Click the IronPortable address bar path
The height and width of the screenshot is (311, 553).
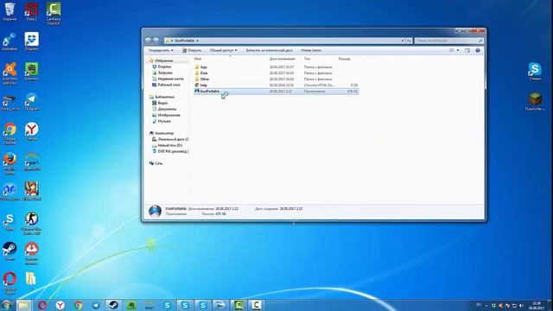coord(185,41)
